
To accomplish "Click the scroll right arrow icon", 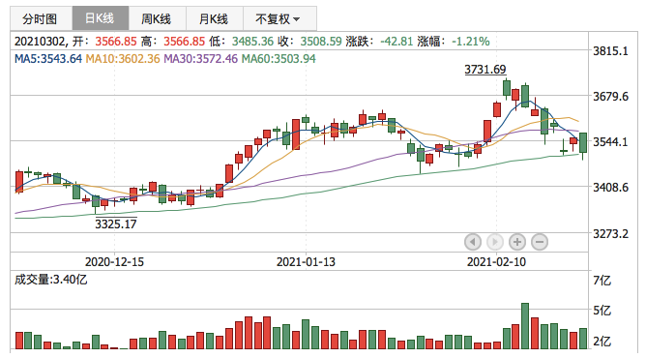I will (x=495, y=242).
